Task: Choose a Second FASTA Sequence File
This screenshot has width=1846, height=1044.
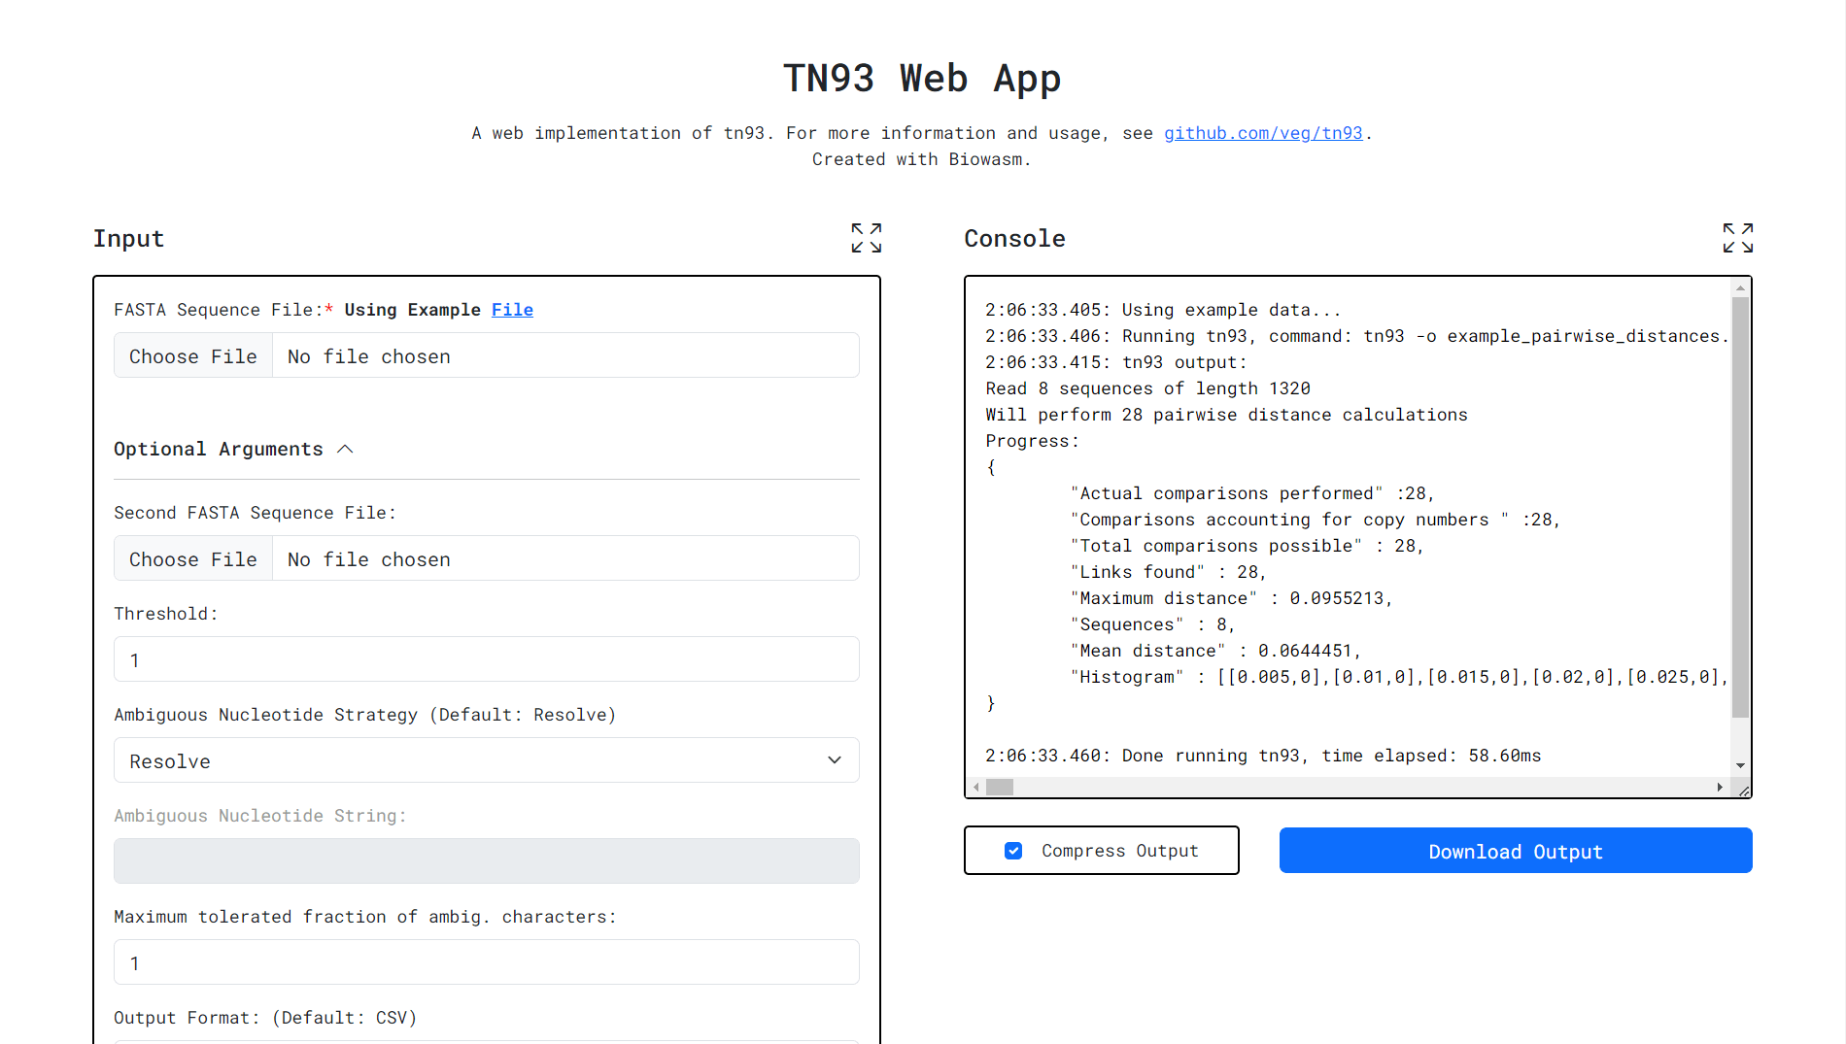Action: click(x=193, y=559)
